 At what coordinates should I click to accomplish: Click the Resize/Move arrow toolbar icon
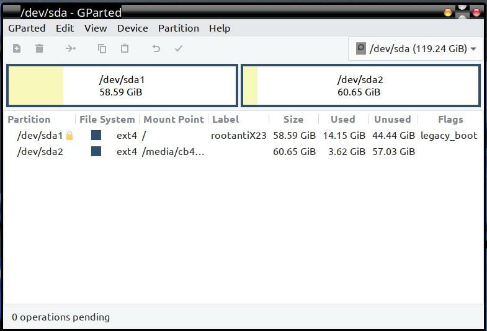[71, 48]
